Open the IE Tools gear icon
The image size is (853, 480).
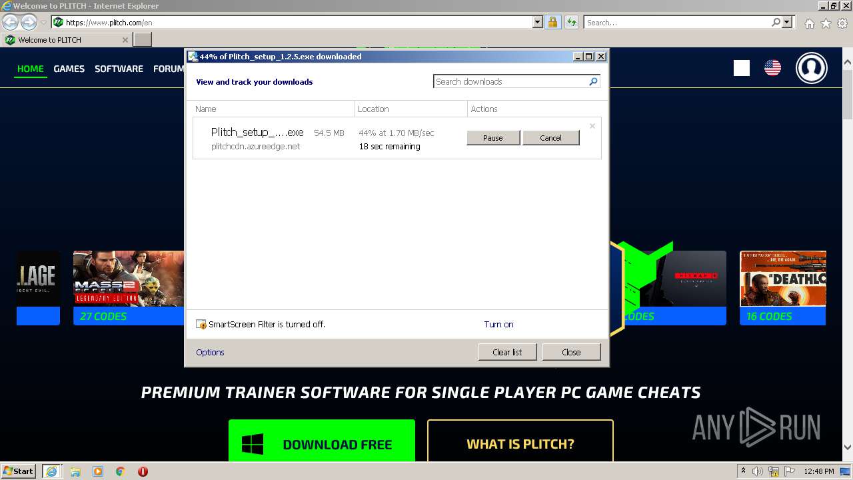tap(842, 23)
